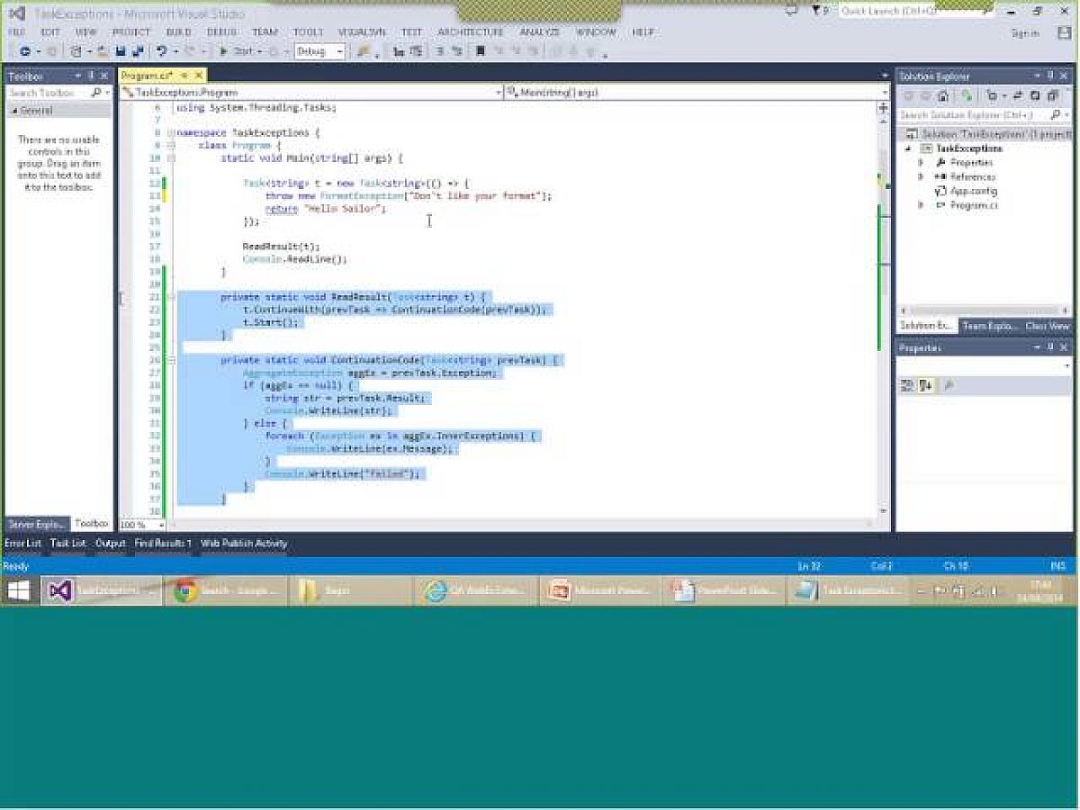
Task: Click the Navigate Backward toolbar icon
Action: point(25,52)
